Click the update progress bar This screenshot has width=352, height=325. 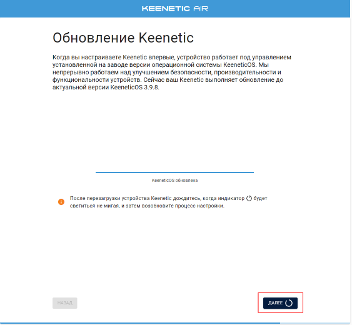pyautogui.click(x=174, y=172)
